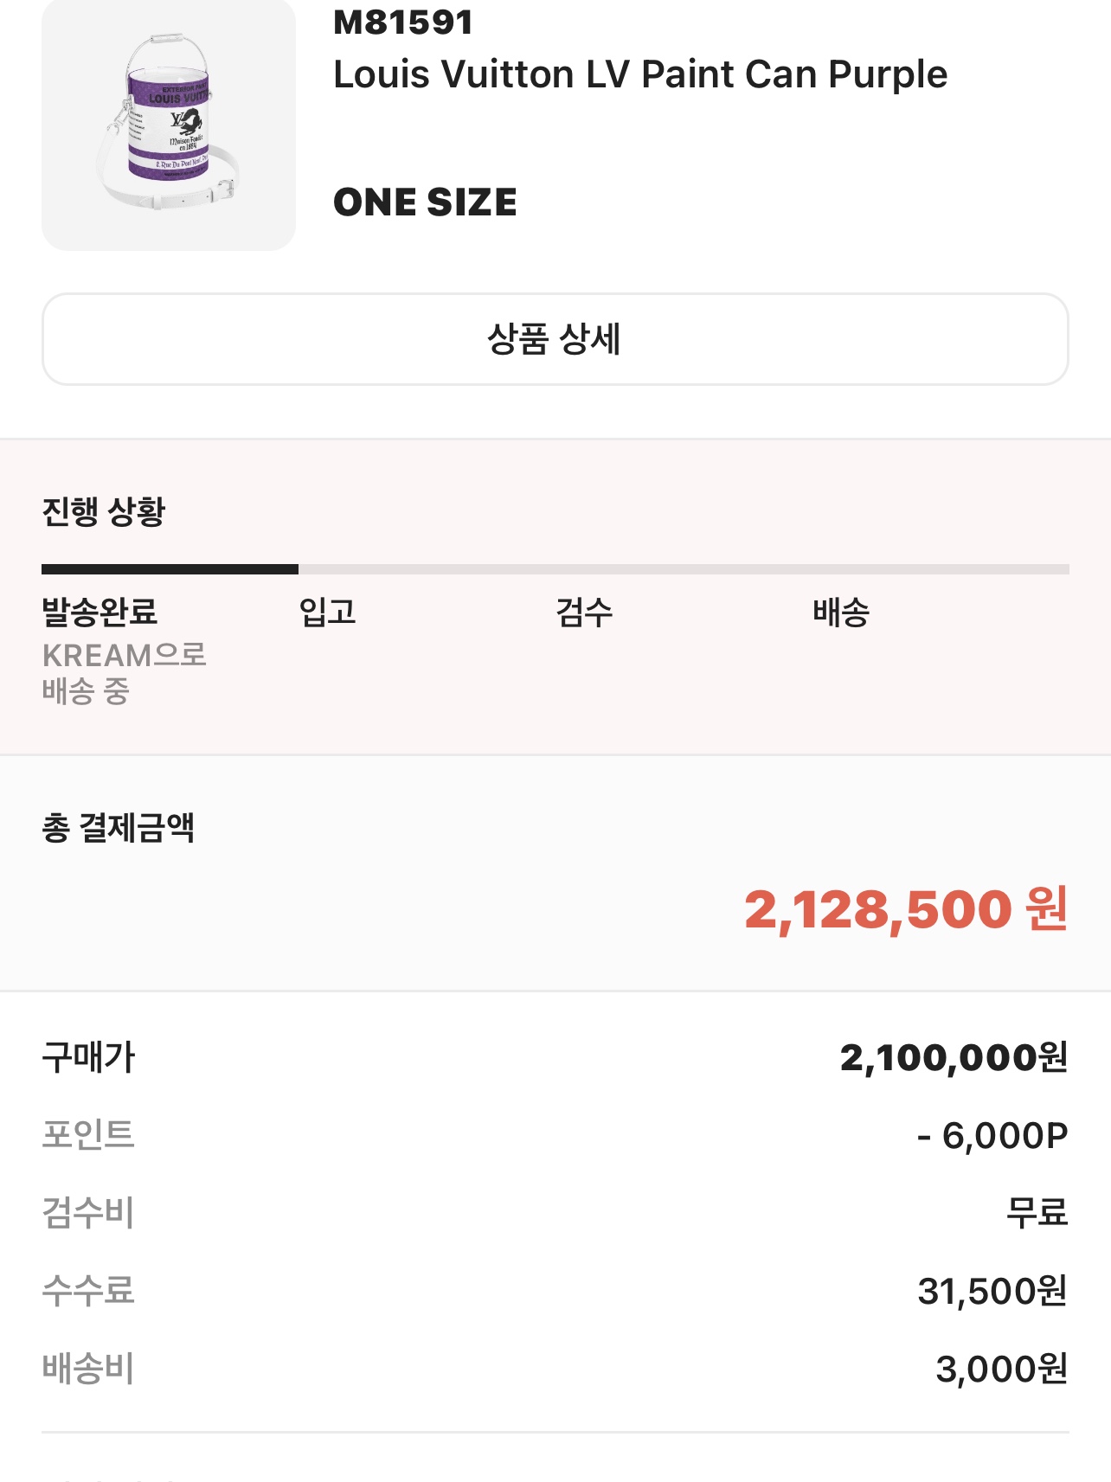Tap the 총 결제금액 heading

pyautogui.click(x=119, y=828)
